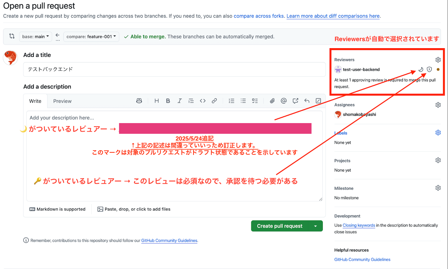Insert a numbered list

coord(232,101)
